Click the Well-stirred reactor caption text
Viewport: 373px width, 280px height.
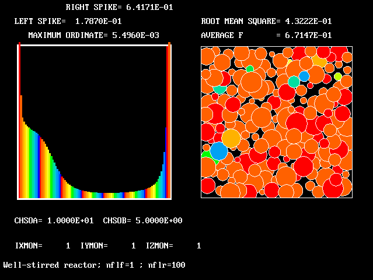pyautogui.click(x=94, y=265)
